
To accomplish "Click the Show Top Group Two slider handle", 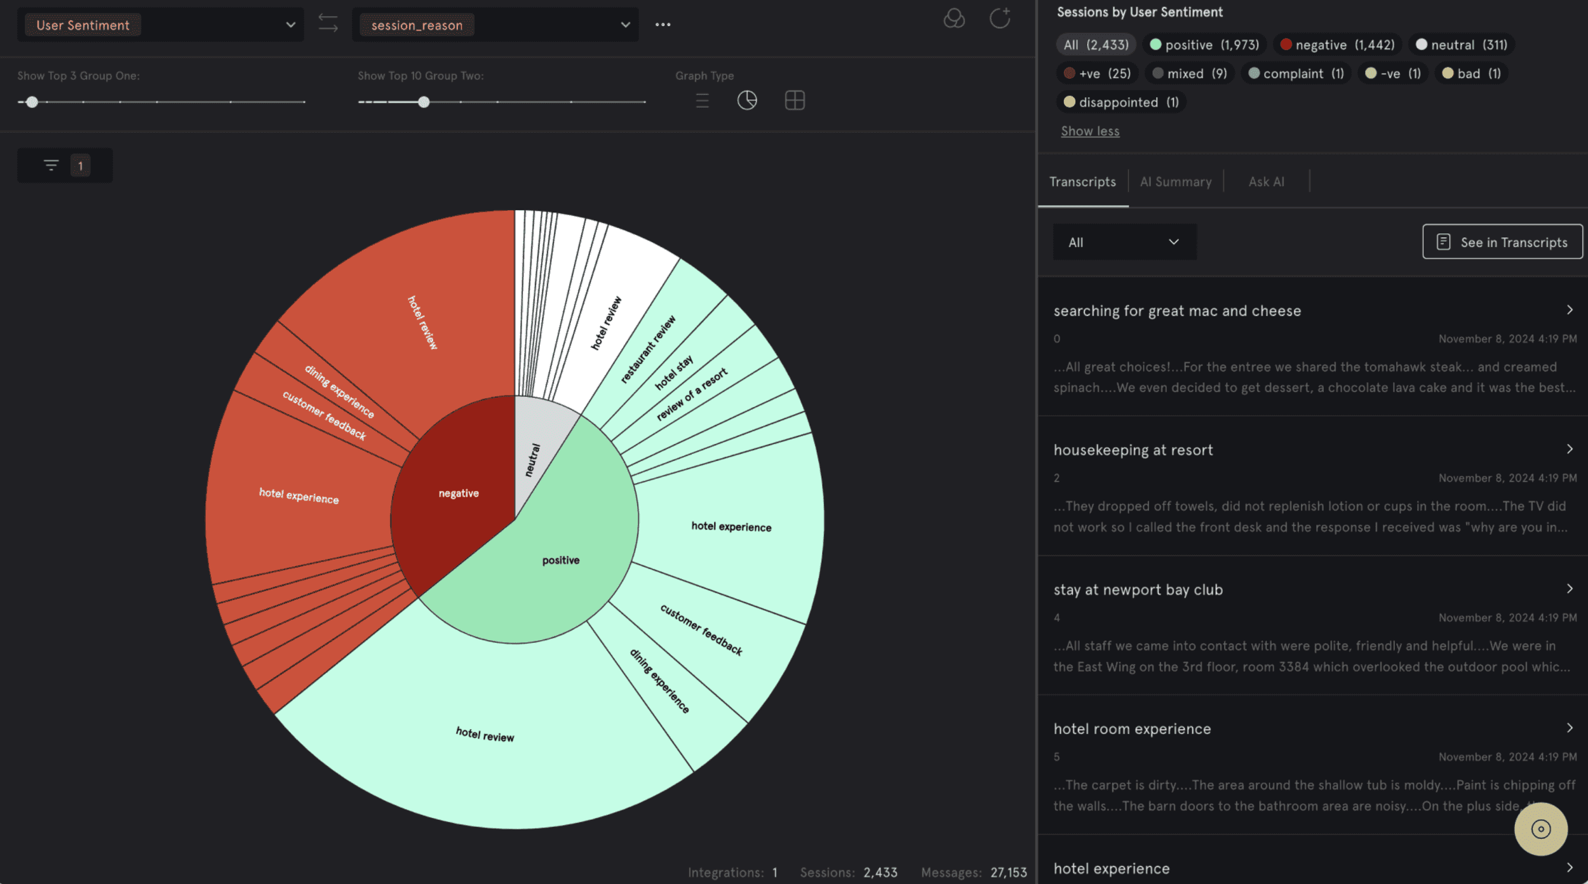I will (x=424, y=102).
